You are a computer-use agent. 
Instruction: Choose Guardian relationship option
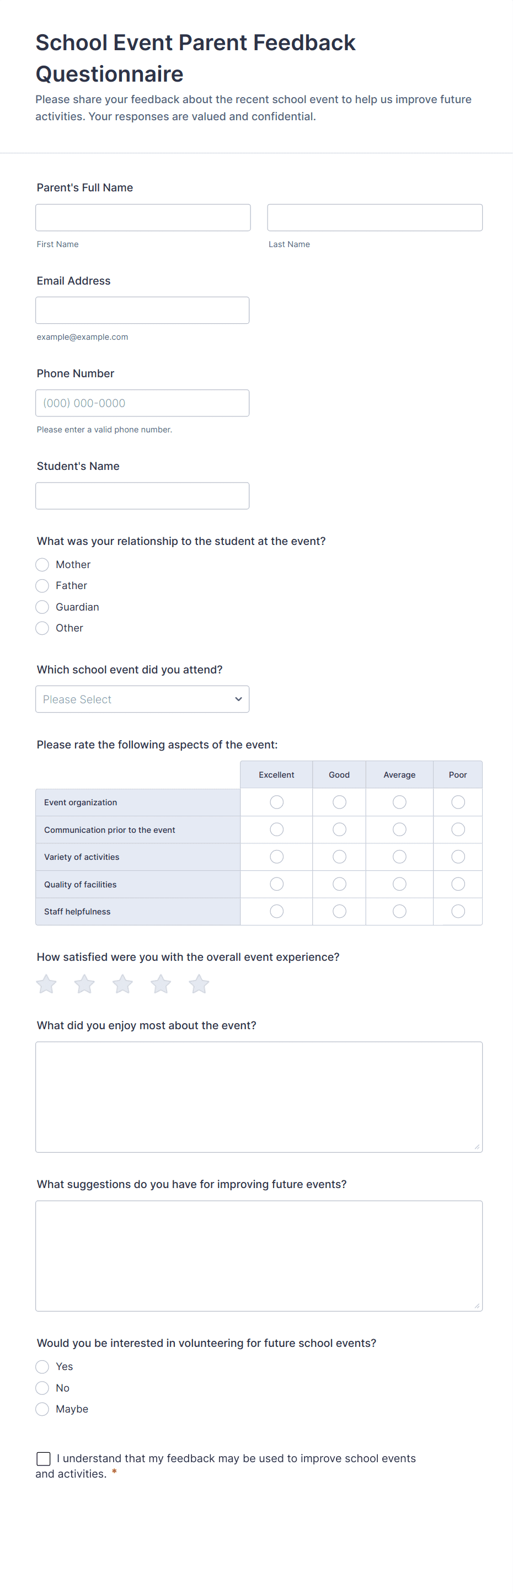coord(42,607)
